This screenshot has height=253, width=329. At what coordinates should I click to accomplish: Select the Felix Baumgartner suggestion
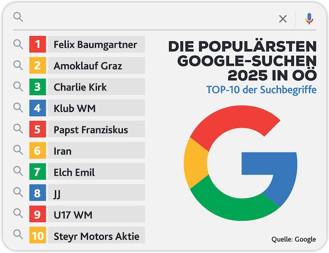(x=96, y=45)
